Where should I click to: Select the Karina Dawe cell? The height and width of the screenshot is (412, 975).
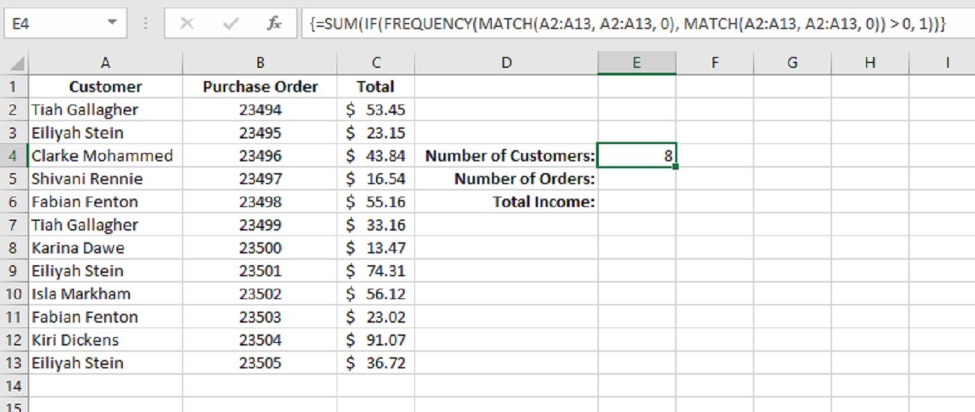105,248
